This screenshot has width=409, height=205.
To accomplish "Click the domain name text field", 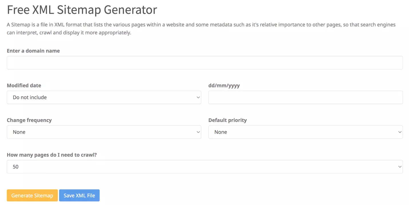I will coord(205,63).
